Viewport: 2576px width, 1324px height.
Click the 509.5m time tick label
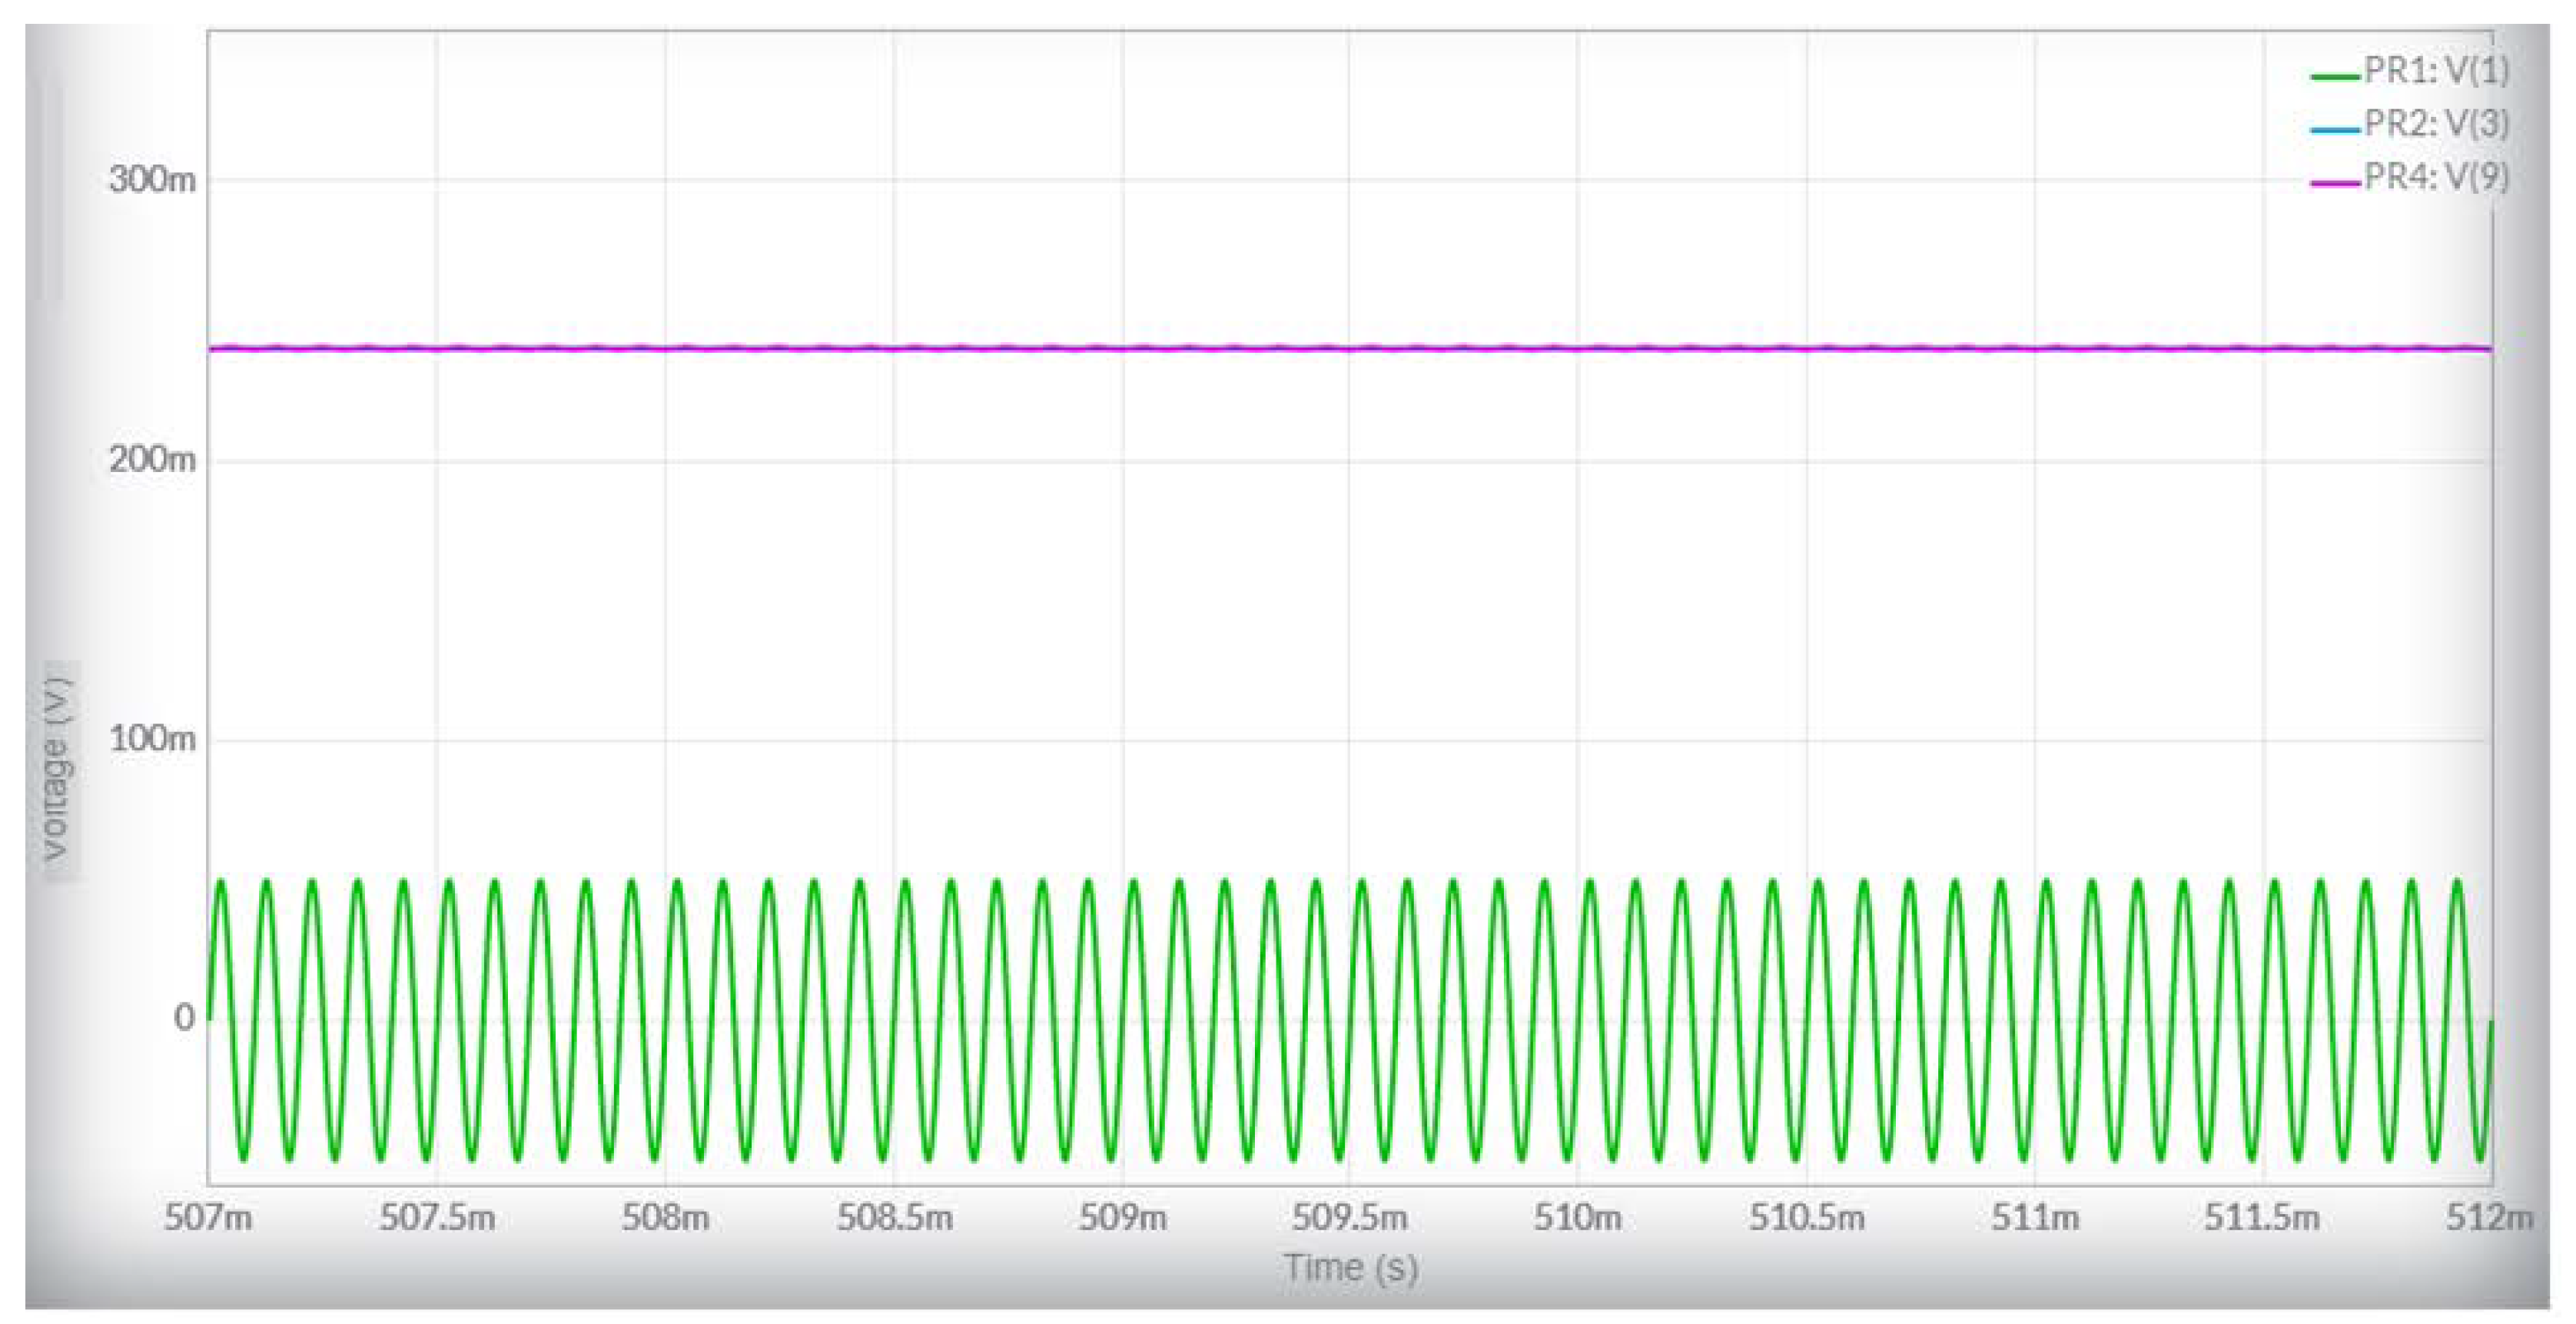click(x=1350, y=1218)
